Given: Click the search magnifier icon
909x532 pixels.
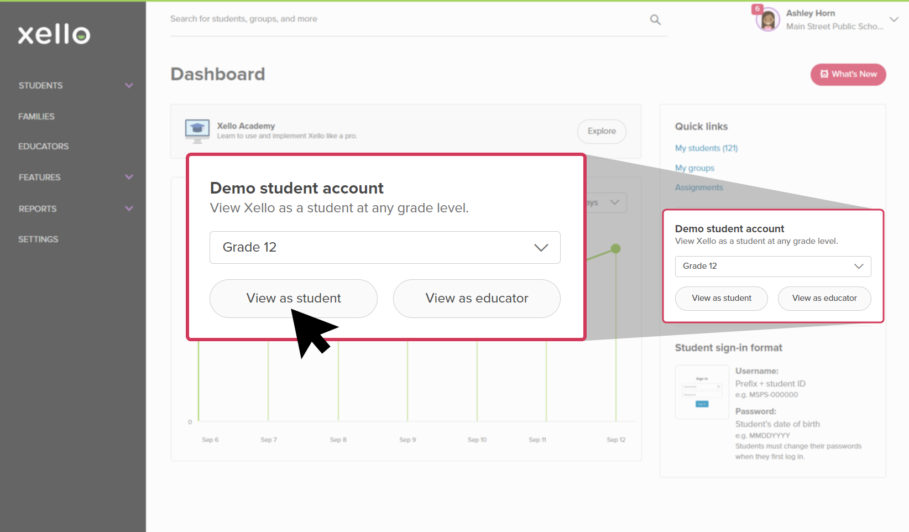Looking at the screenshot, I should pyautogui.click(x=655, y=20).
